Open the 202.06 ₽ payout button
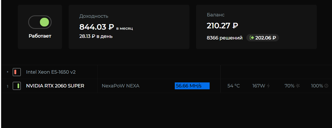Viewport: 332px width, 128px height. point(263,38)
